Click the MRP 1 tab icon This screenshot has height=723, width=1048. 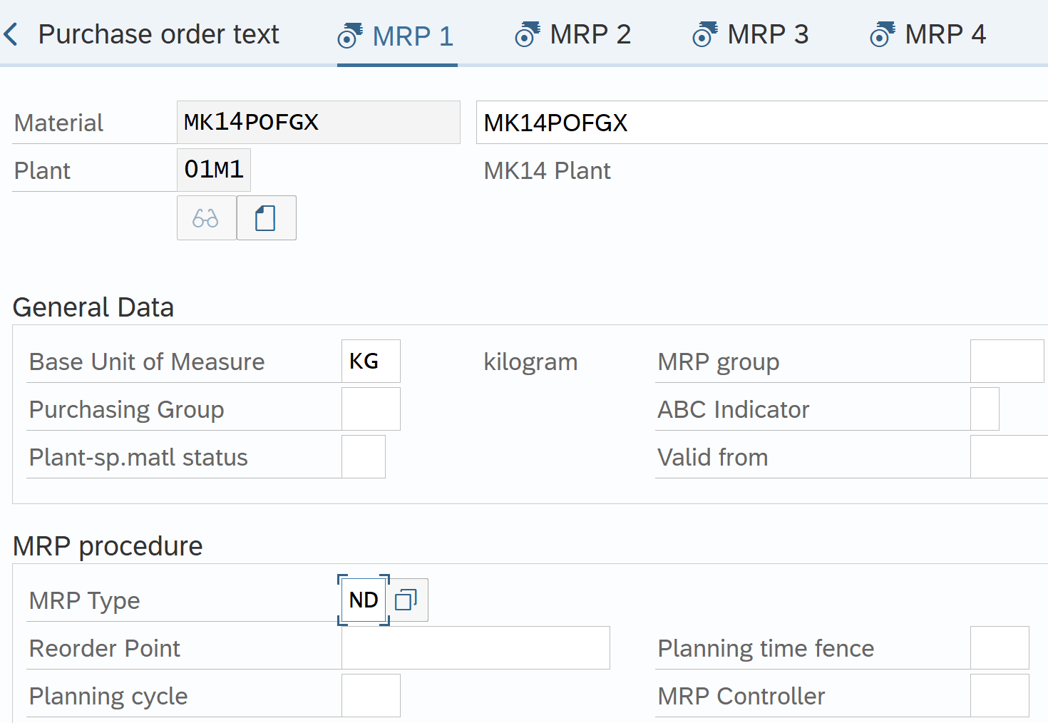tap(349, 36)
